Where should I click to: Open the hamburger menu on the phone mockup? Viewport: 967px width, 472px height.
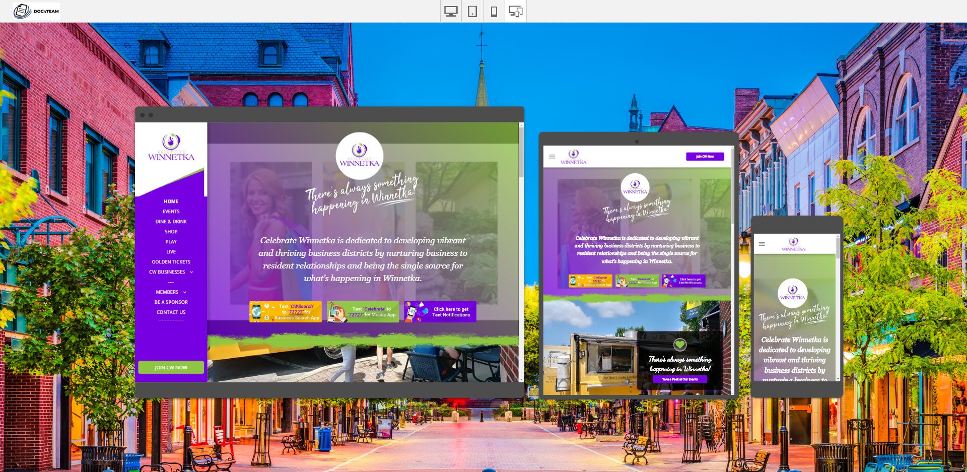(x=761, y=243)
